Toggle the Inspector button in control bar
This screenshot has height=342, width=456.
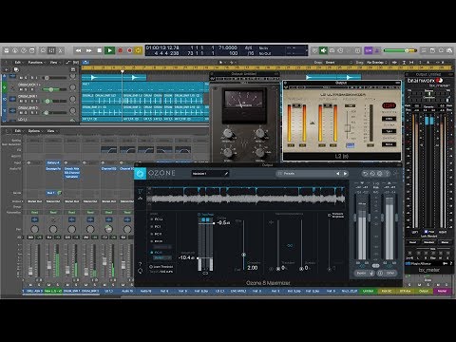[x=15, y=50]
